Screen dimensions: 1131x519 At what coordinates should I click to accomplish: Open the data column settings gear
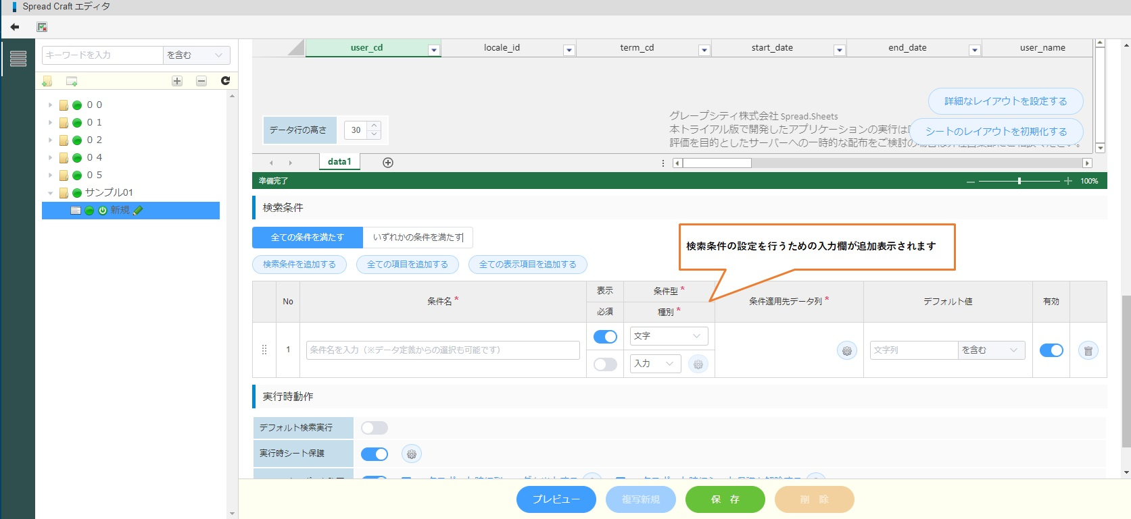tap(846, 350)
